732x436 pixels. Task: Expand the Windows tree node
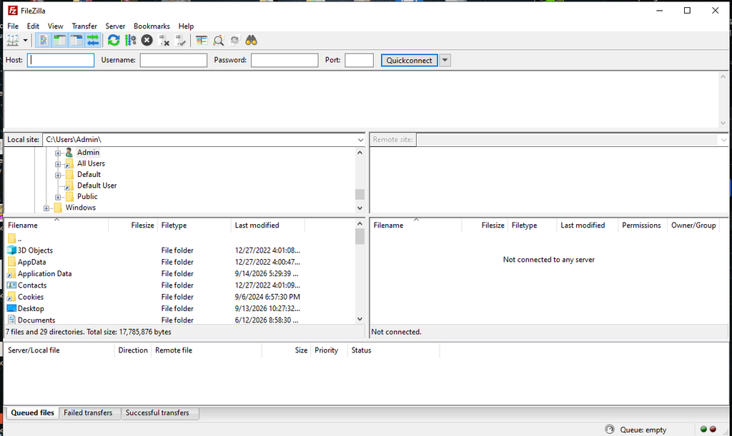click(x=46, y=208)
